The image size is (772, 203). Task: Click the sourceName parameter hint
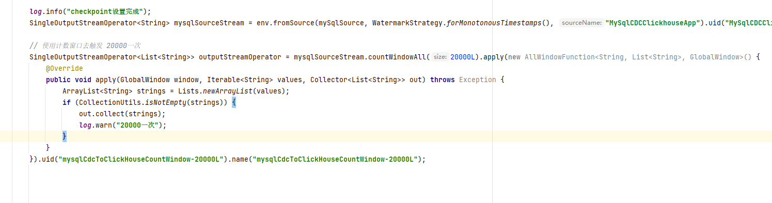(x=581, y=23)
